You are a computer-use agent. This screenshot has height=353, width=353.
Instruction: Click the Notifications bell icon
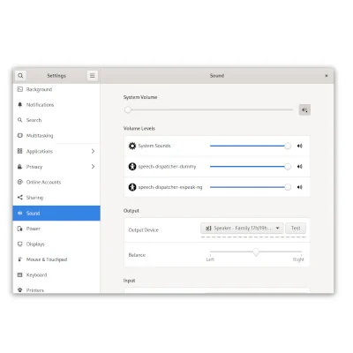pyautogui.click(x=20, y=105)
